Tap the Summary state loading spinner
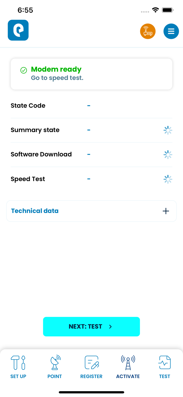The height and width of the screenshot is (397, 183). point(168,130)
